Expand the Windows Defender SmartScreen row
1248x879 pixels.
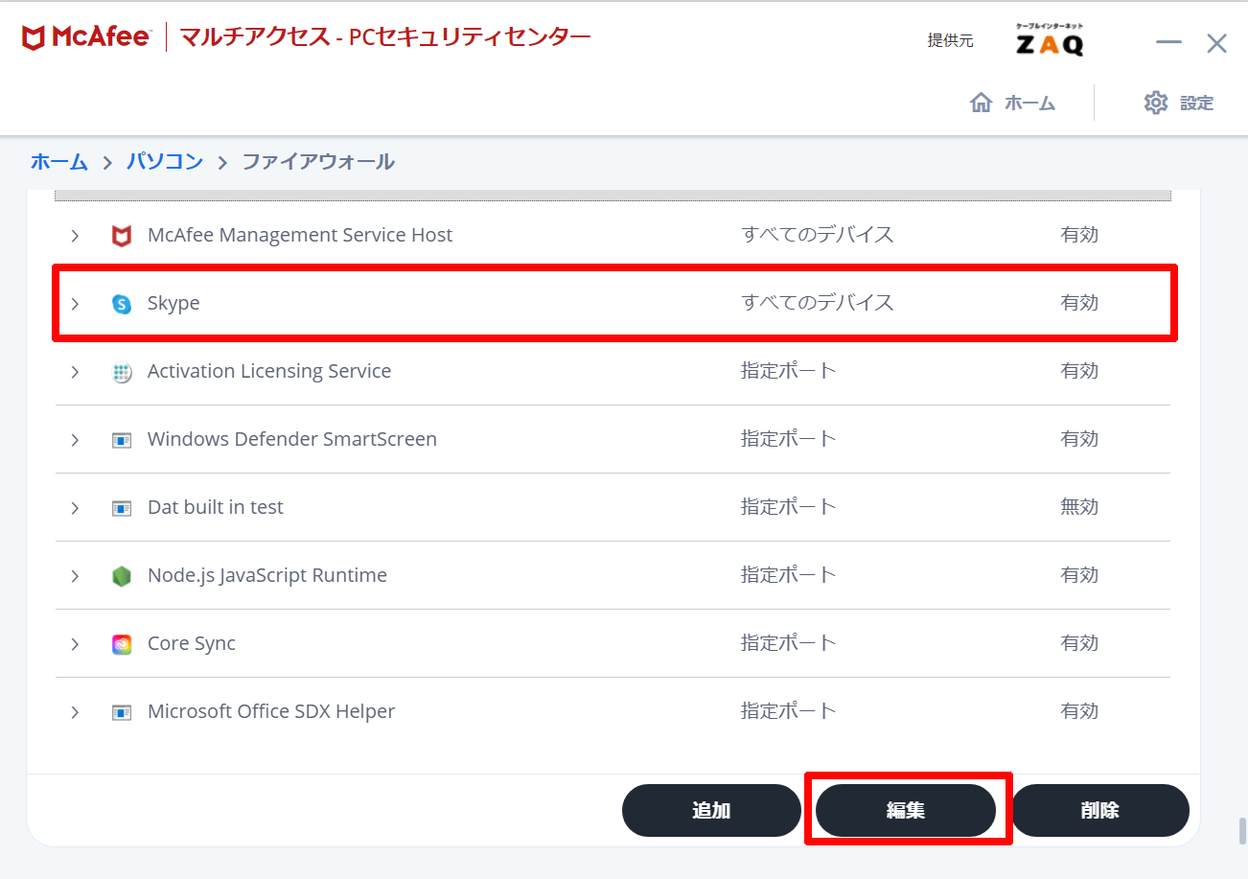pos(75,440)
